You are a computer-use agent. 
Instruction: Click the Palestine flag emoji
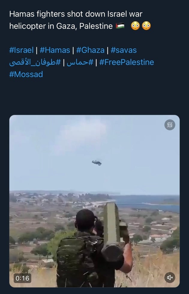pyautogui.click(x=120, y=26)
